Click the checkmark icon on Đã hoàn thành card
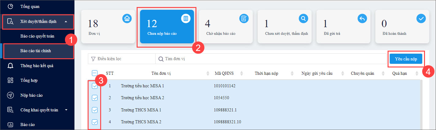The image size is (436, 130). tap(421, 19)
